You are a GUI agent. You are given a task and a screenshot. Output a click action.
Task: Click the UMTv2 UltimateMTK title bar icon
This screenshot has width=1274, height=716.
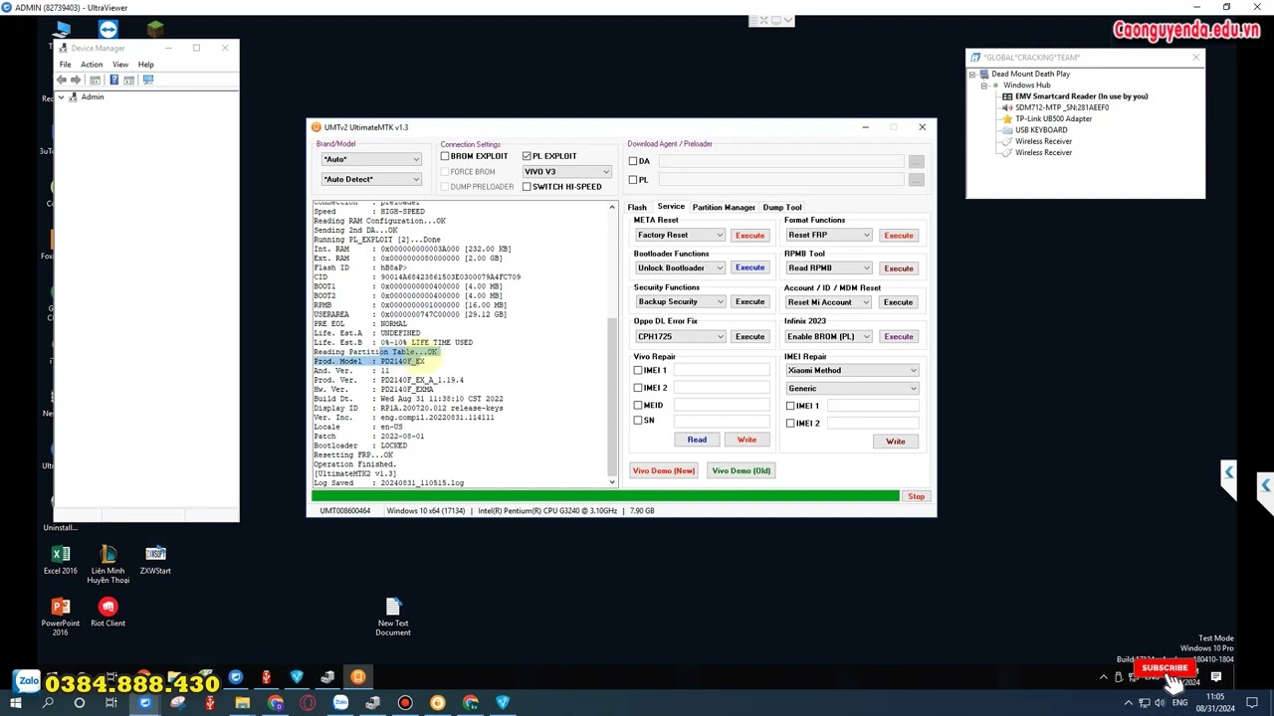tap(317, 127)
